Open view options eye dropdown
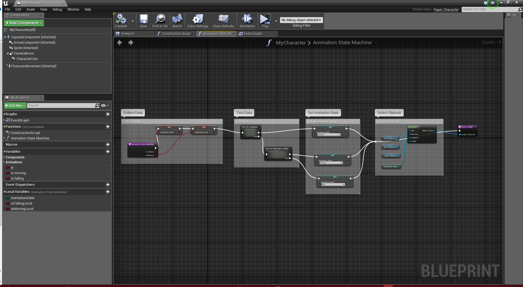Screen dimensions: 523x287 pos(105,106)
